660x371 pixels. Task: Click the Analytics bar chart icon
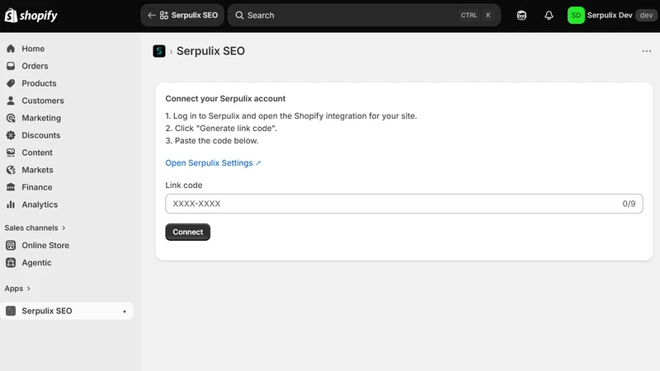click(11, 204)
